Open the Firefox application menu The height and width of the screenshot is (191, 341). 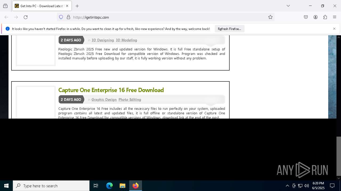point(335,17)
